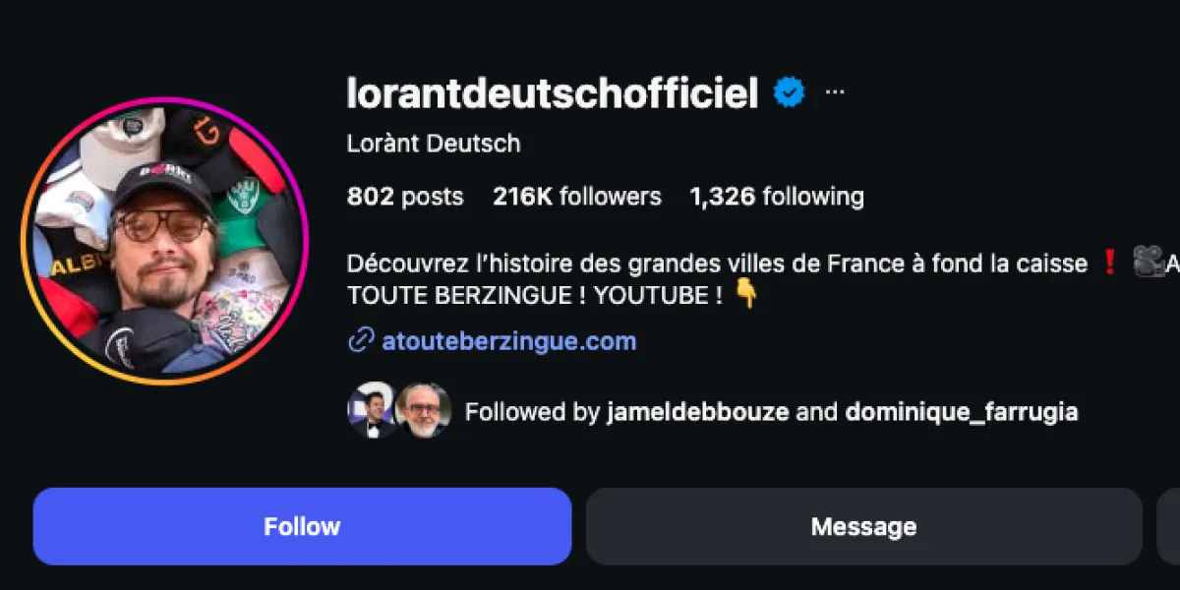Click the lorantdeutschofficiel username heading

click(x=553, y=93)
